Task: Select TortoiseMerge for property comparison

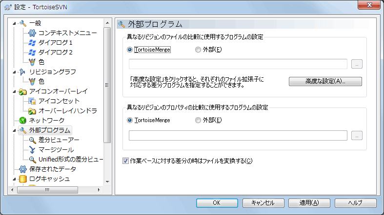Action: pyautogui.click(x=149, y=120)
